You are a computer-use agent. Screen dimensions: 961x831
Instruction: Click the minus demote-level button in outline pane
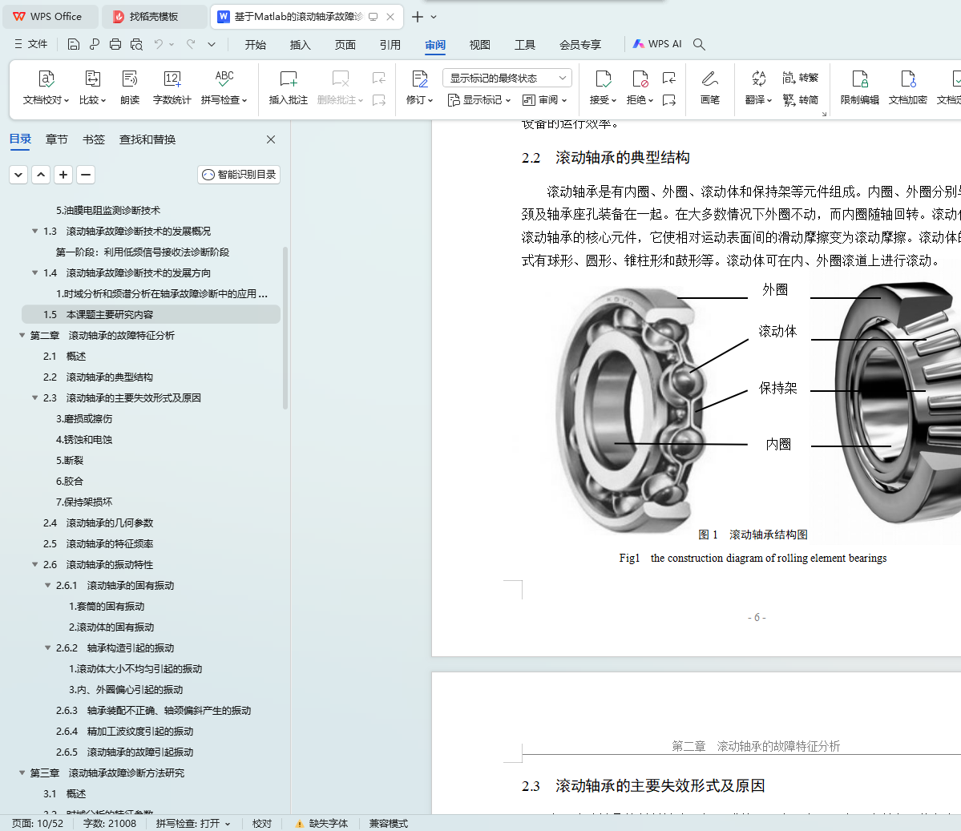click(86, 175)
